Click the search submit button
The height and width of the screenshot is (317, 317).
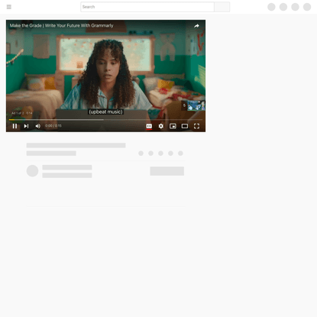point(222,7)
